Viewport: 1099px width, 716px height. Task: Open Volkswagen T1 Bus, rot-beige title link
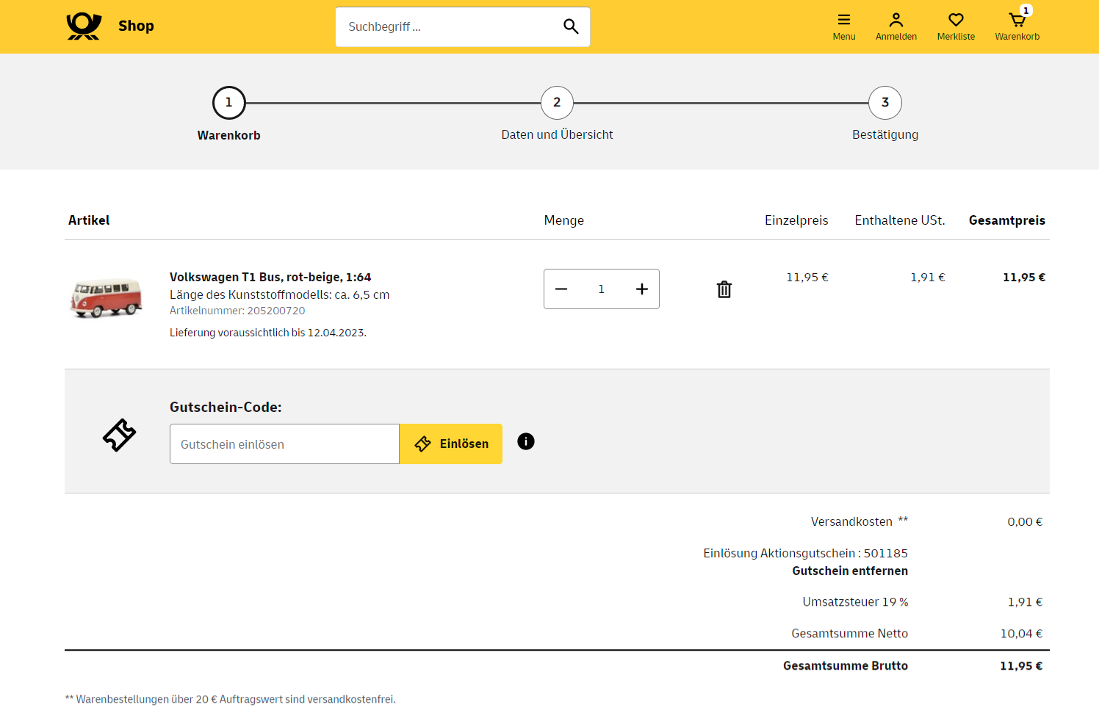click(270, 277)
